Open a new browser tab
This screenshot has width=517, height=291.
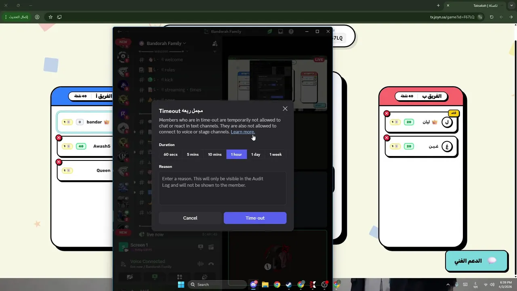point(438,5)
